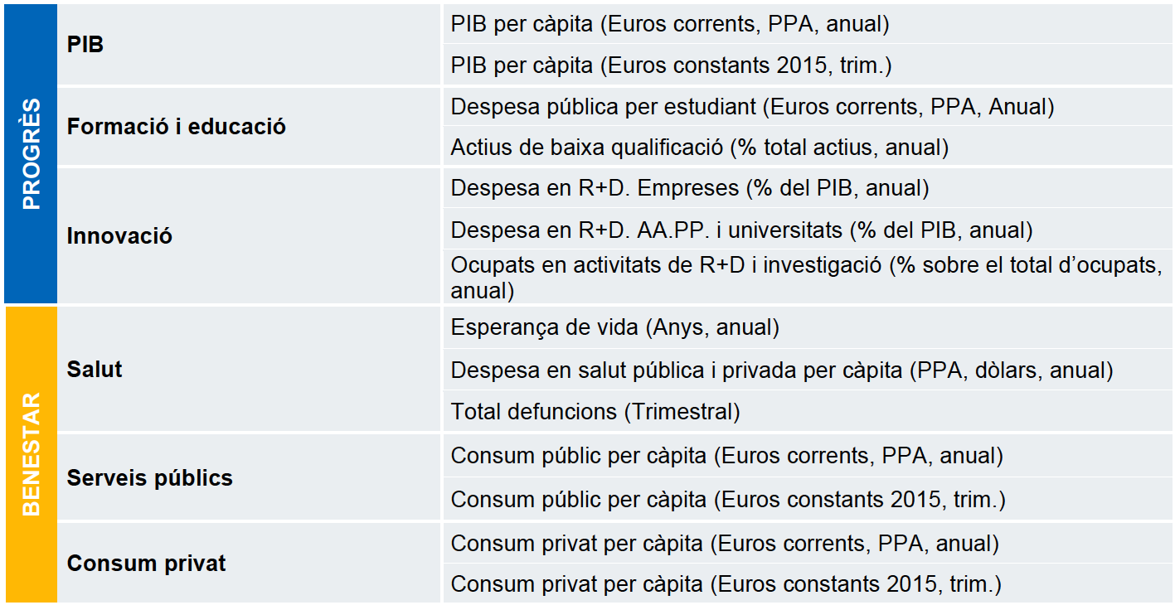Select the blue PROGRÈS vertical header
1175x605 pixels.
31,154
